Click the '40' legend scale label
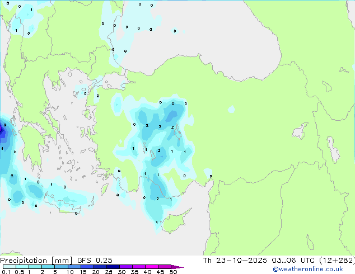 tap(147, 272)
